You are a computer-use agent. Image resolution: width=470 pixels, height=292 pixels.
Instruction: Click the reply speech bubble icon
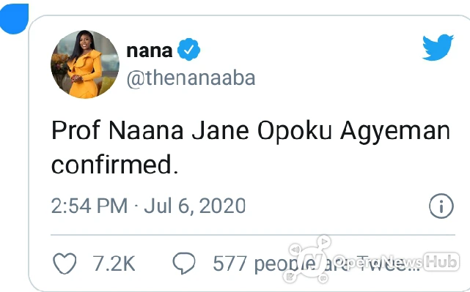pos(184,263)
